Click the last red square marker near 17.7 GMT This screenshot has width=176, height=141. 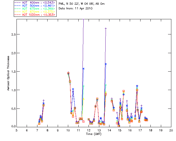click(147, 120)
